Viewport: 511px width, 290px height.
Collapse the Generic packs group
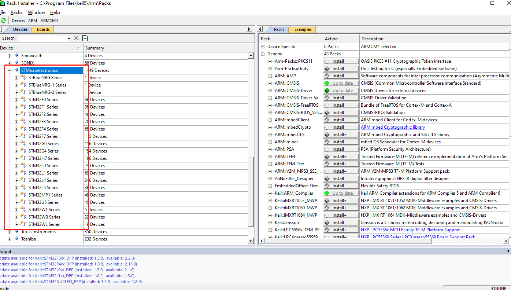click(263, 54)
